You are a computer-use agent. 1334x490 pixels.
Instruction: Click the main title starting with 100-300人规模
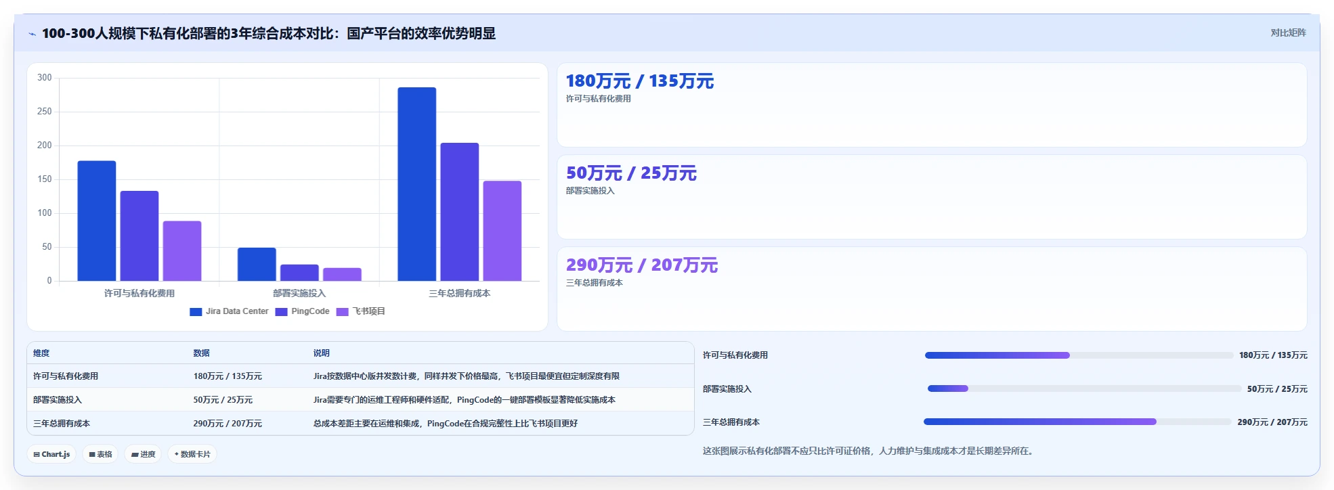click(x=269, y=33)
